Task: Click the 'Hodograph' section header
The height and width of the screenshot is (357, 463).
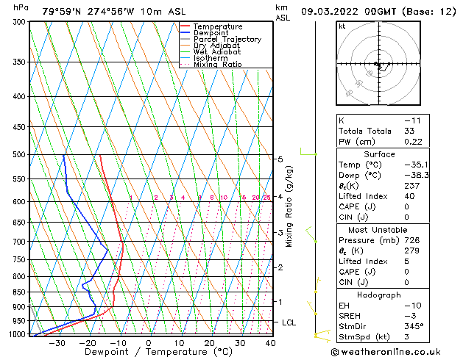Action: (x=379, y=295)
